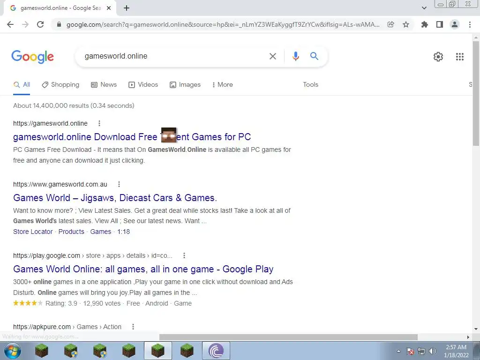Open the Games sitelink
The width and height of the screenshot is (480, 360).
click(101, 232)
